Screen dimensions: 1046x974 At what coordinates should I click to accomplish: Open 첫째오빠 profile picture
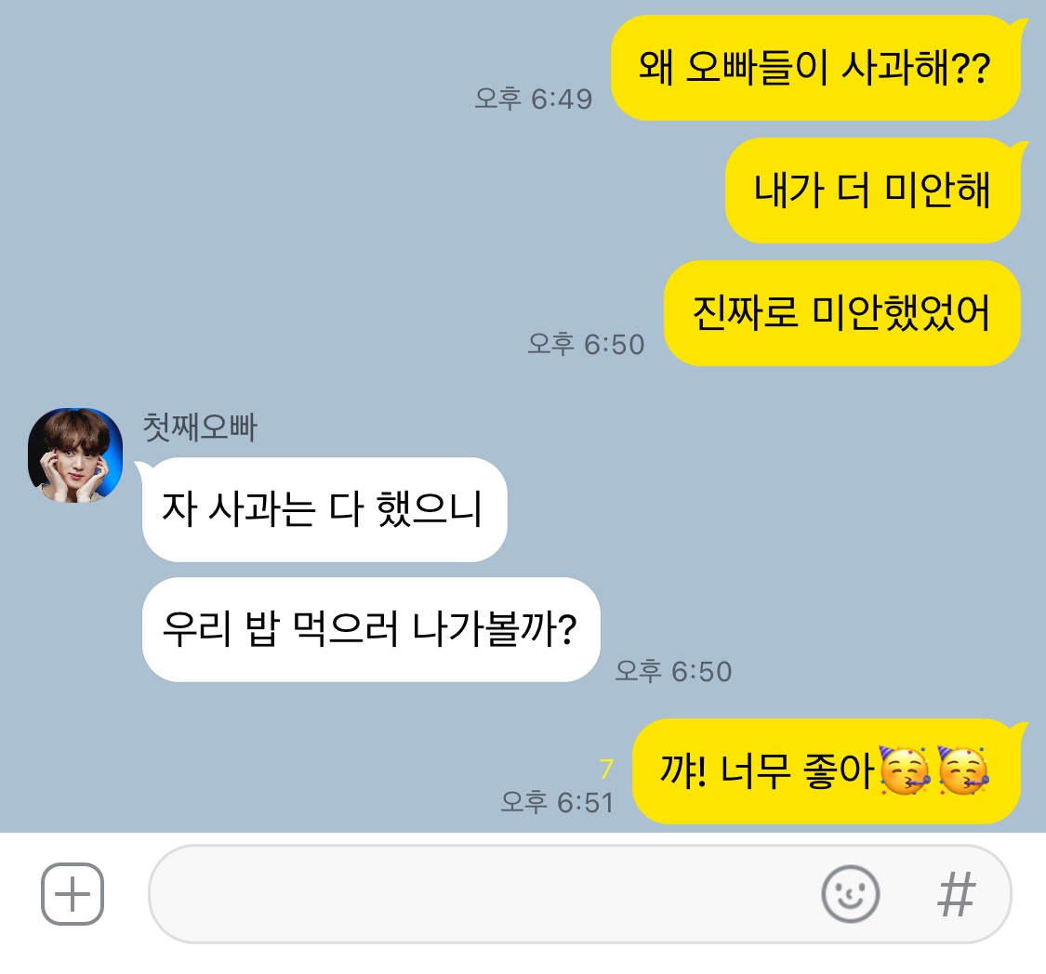75,455
